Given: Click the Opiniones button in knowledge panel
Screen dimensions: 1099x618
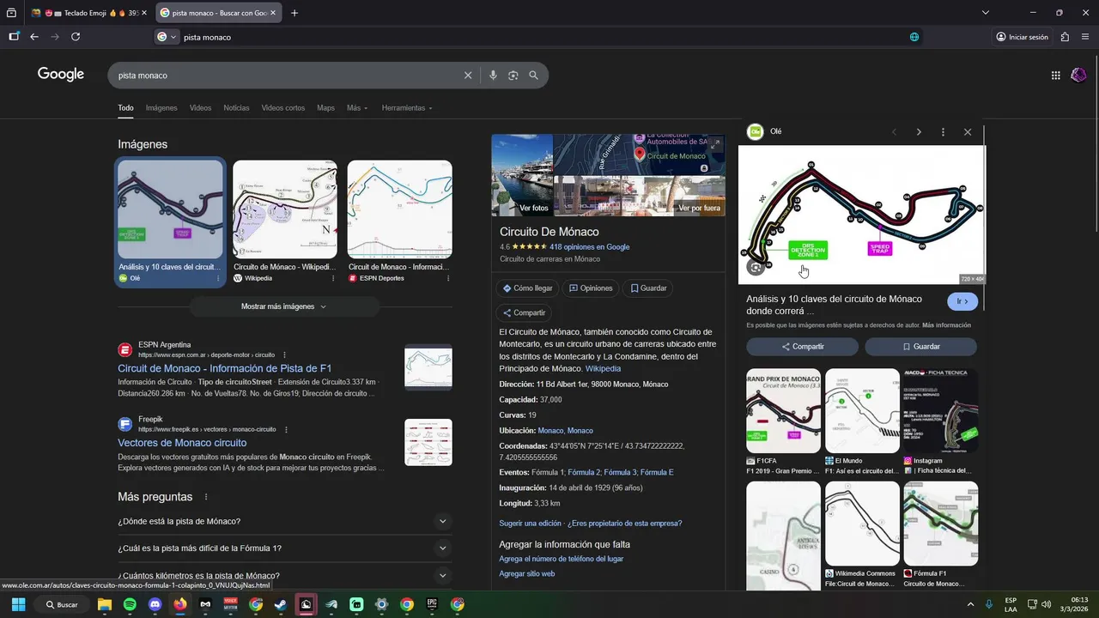Looking at the screenshot, I should 591,288.
